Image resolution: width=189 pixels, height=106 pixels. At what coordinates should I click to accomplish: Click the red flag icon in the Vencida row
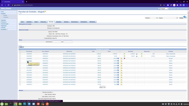click(124, 59)
